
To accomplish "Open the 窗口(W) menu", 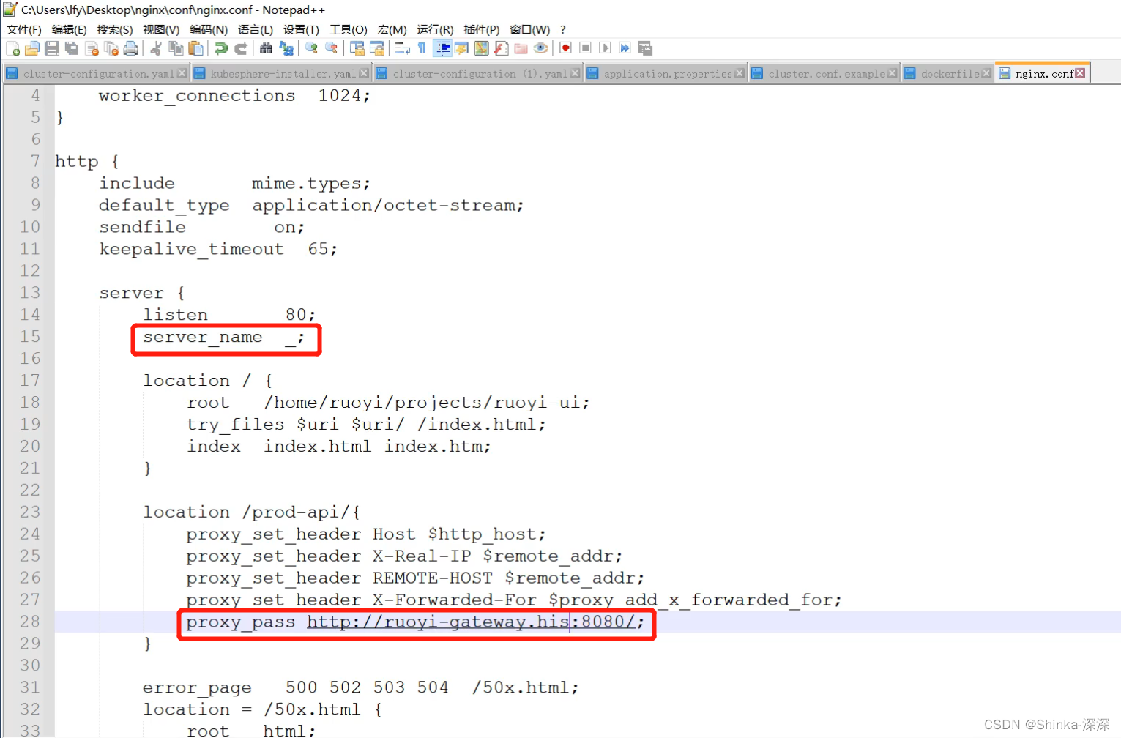I will click(x=529, y=29).
